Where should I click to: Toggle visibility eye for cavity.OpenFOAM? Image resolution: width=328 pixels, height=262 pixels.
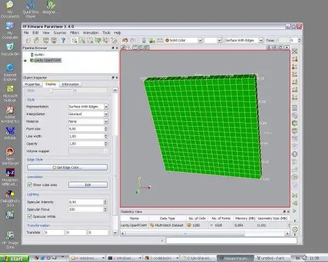[x=25, y=61]
